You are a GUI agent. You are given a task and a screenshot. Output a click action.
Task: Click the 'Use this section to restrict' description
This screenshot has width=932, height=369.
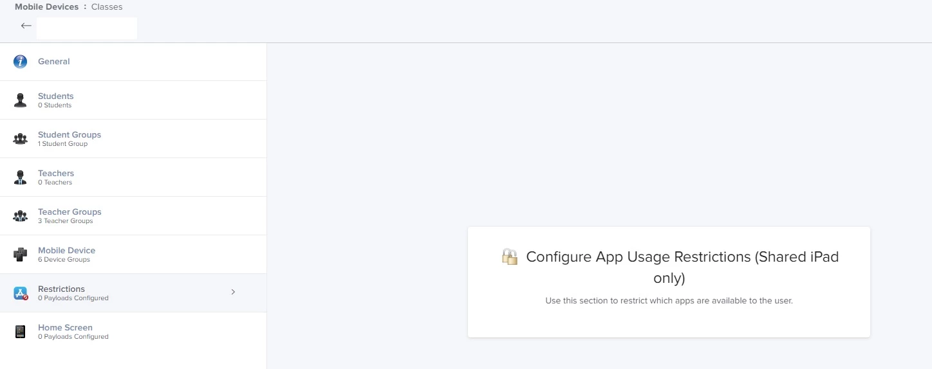[x=669, y=301]
